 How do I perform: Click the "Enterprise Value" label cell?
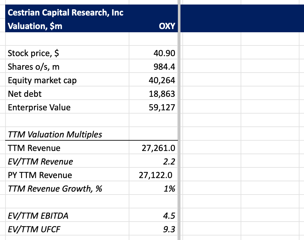click(39, 107)
